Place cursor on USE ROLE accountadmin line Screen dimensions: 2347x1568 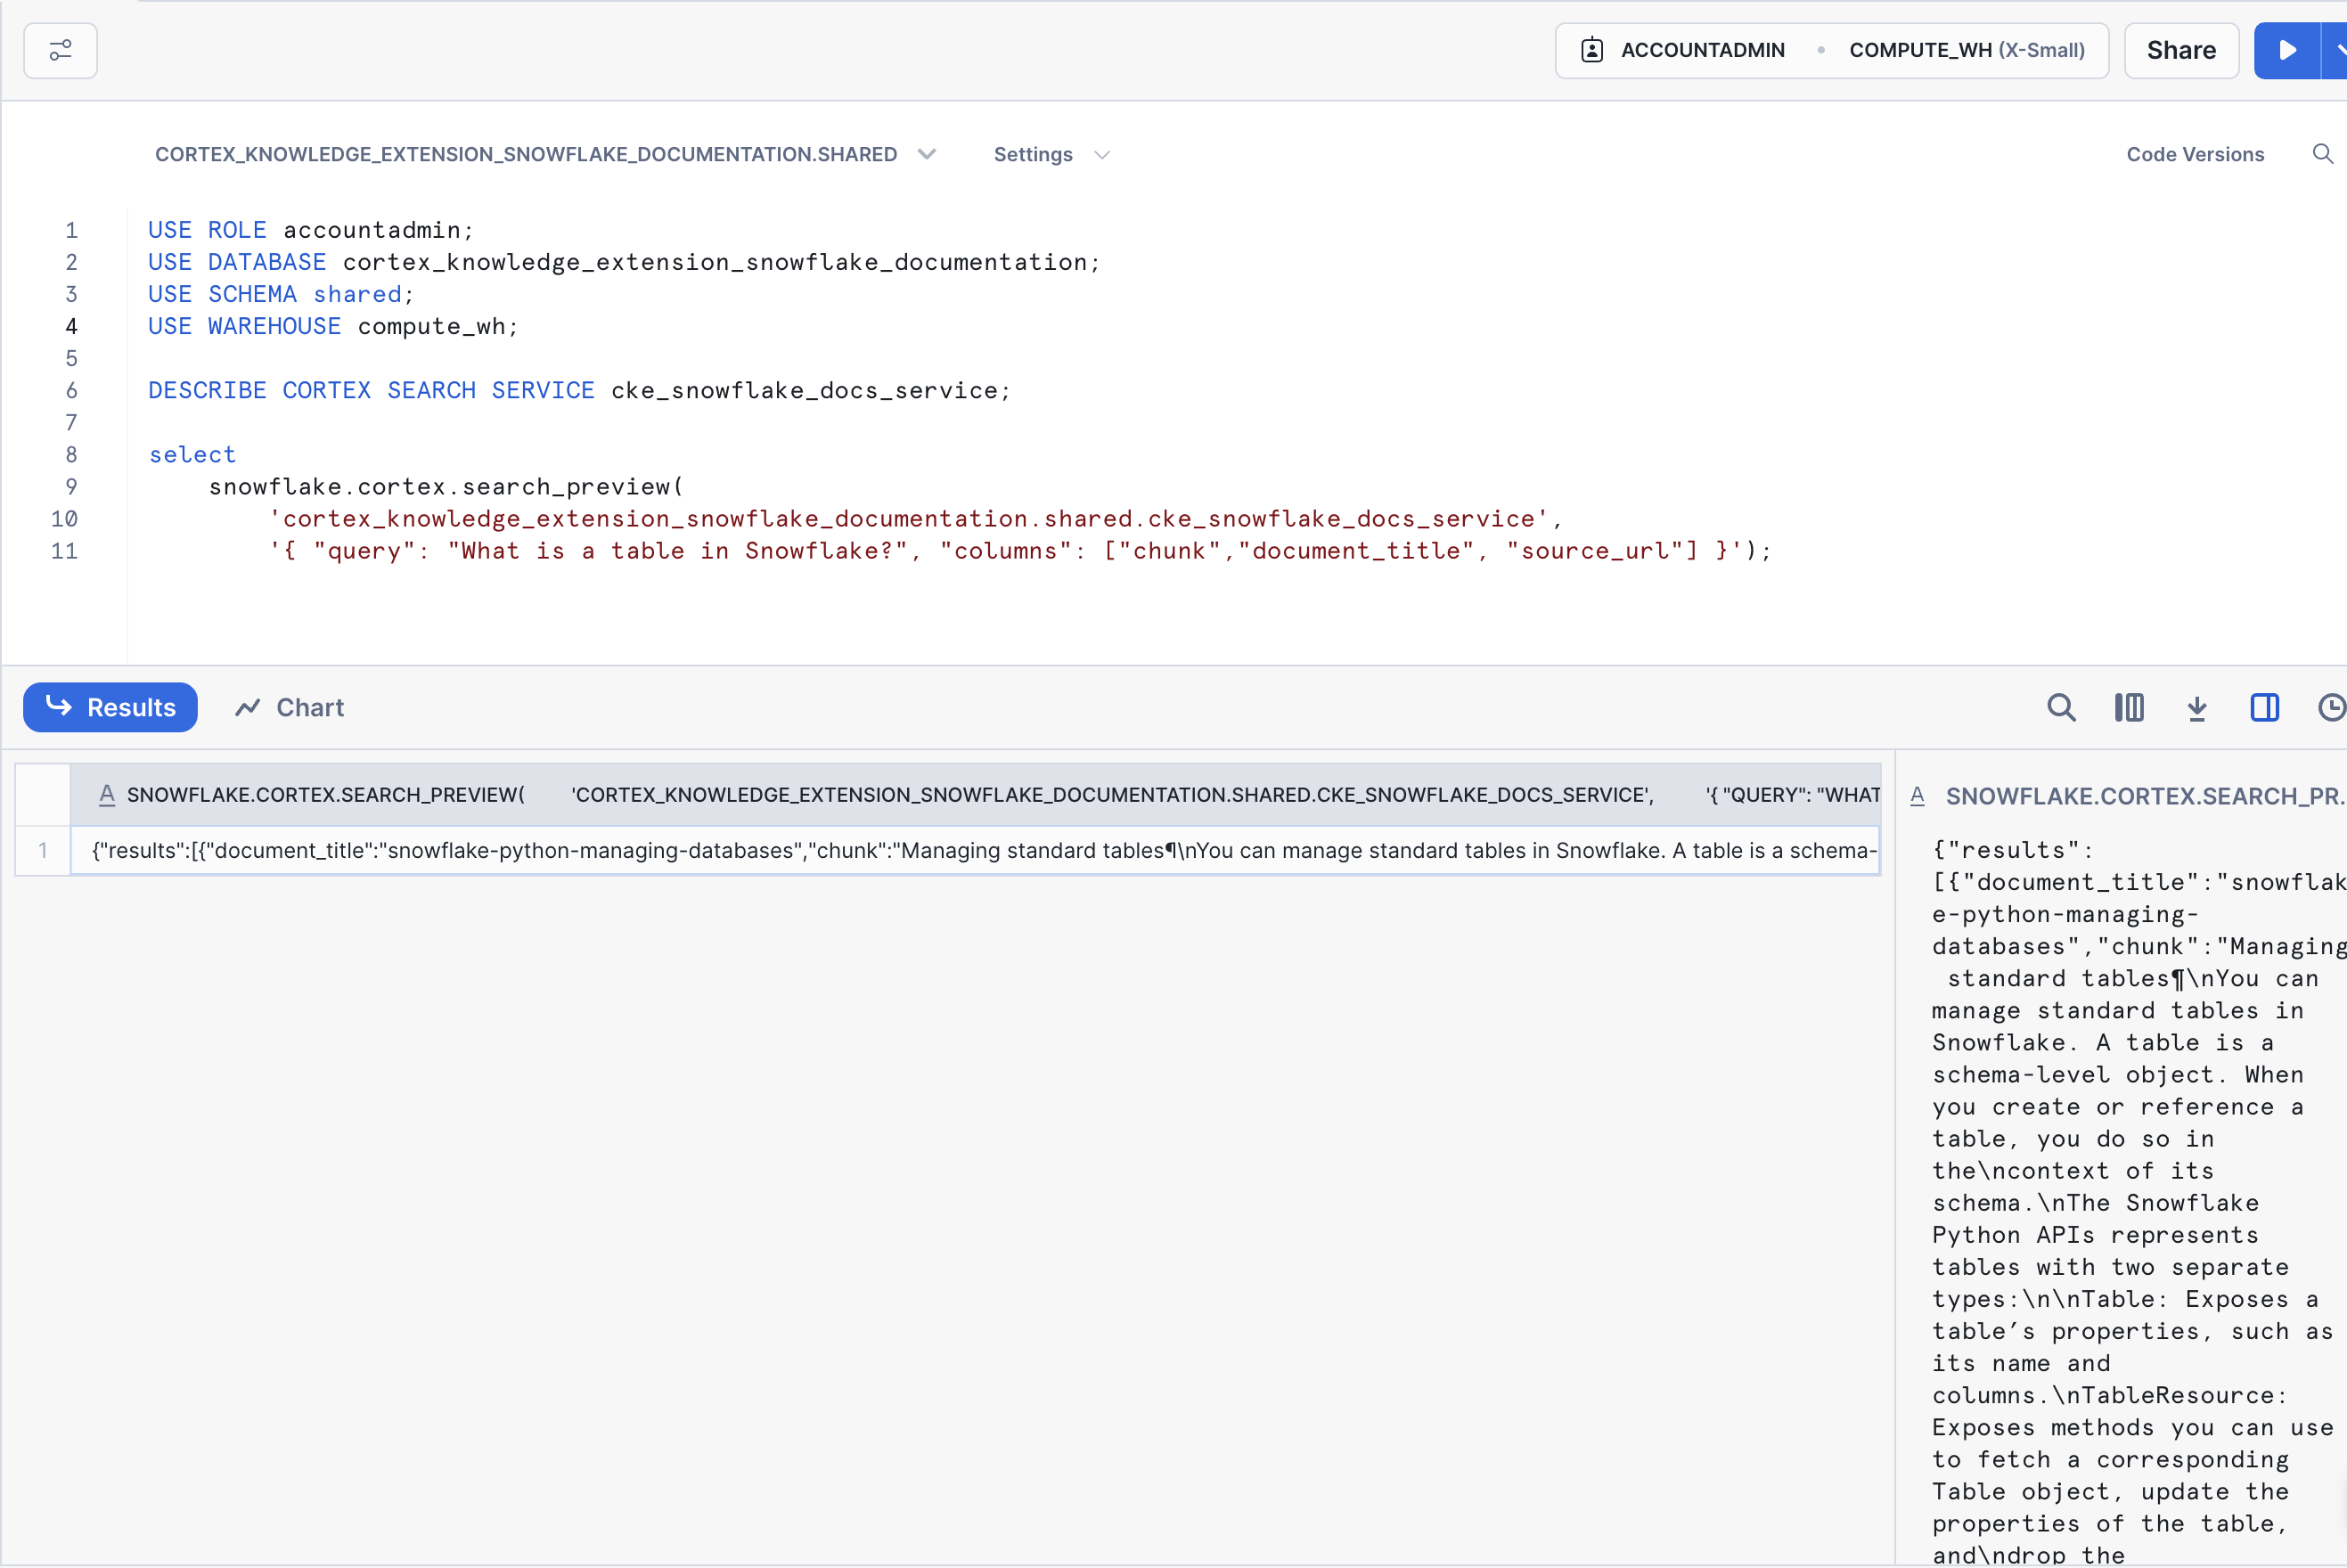tap(310, 230)
